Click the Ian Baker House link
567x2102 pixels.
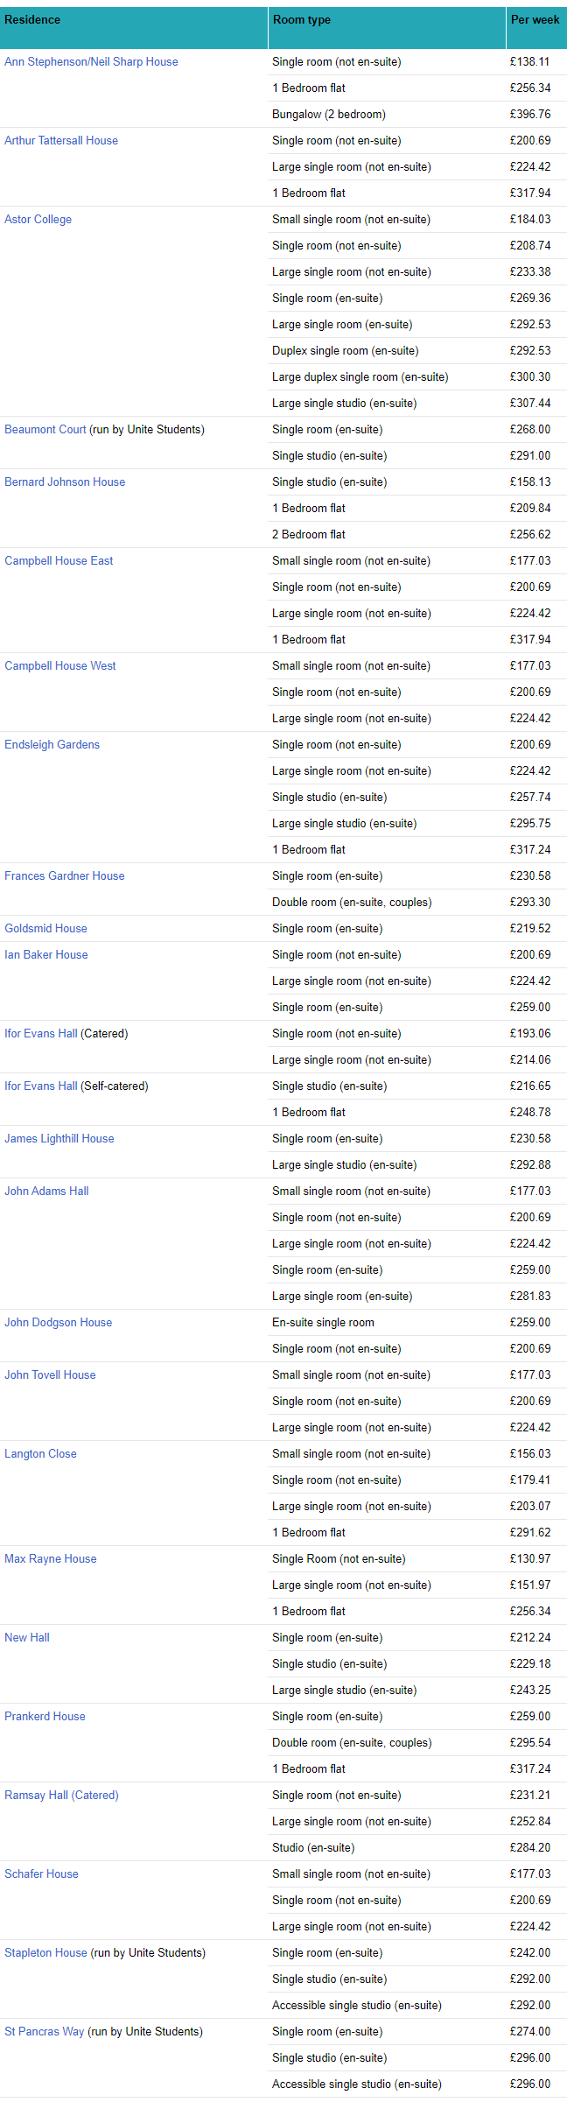click(46, 955)
